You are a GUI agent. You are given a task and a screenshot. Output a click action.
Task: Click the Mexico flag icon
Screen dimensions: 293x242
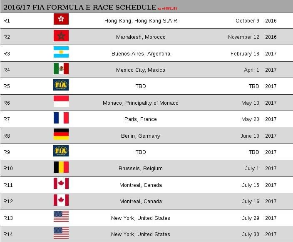pyautogui.click(x=61, y=68)
